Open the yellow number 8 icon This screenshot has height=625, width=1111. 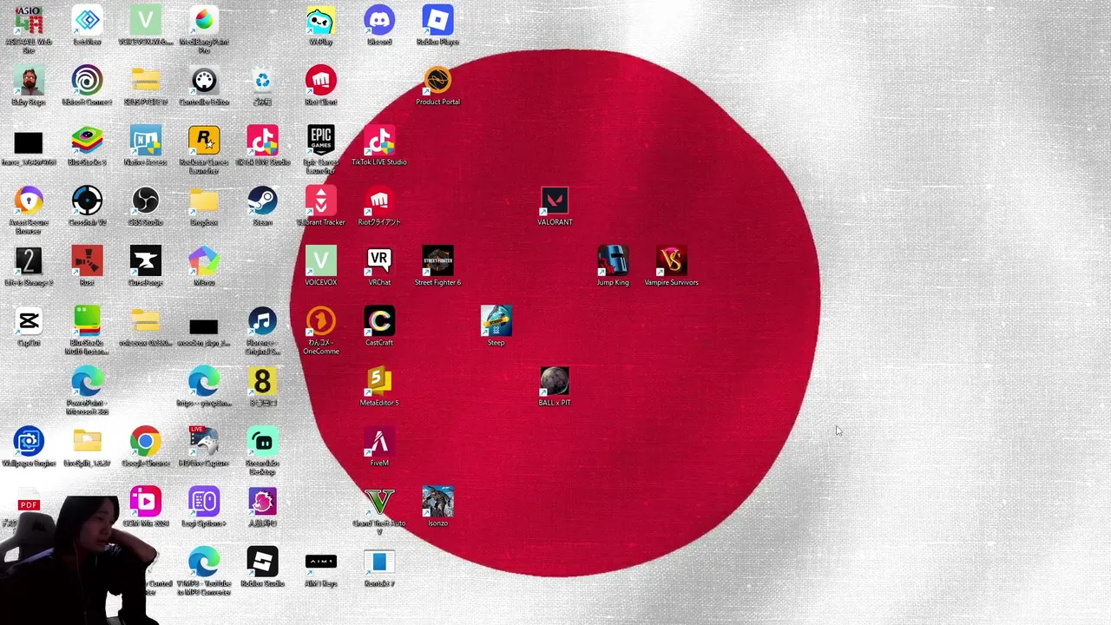click(x=262, y=382)
